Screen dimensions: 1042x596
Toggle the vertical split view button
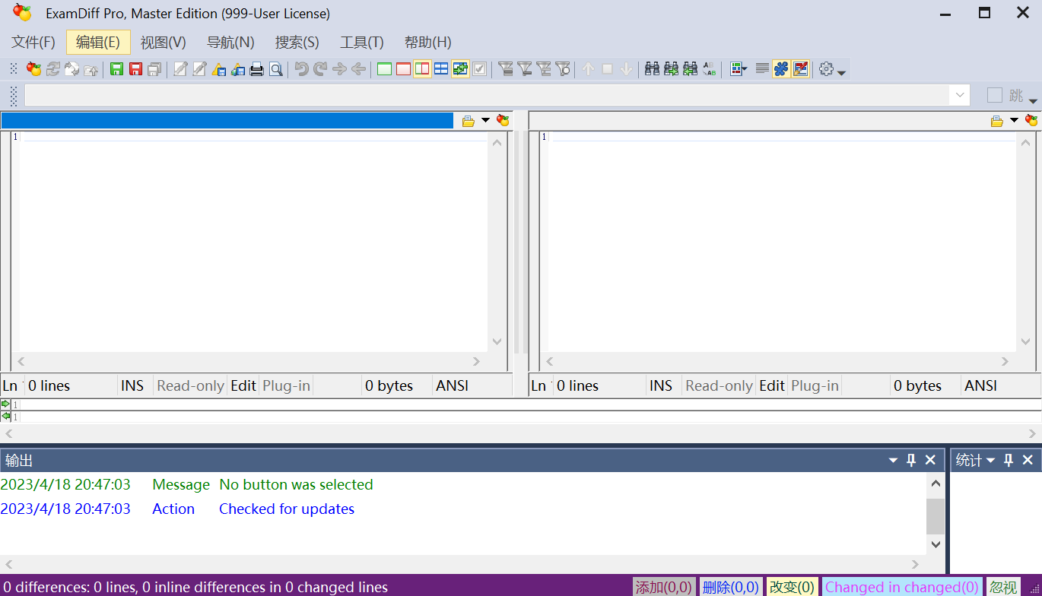pyautogui.click(x=422, y=69)
